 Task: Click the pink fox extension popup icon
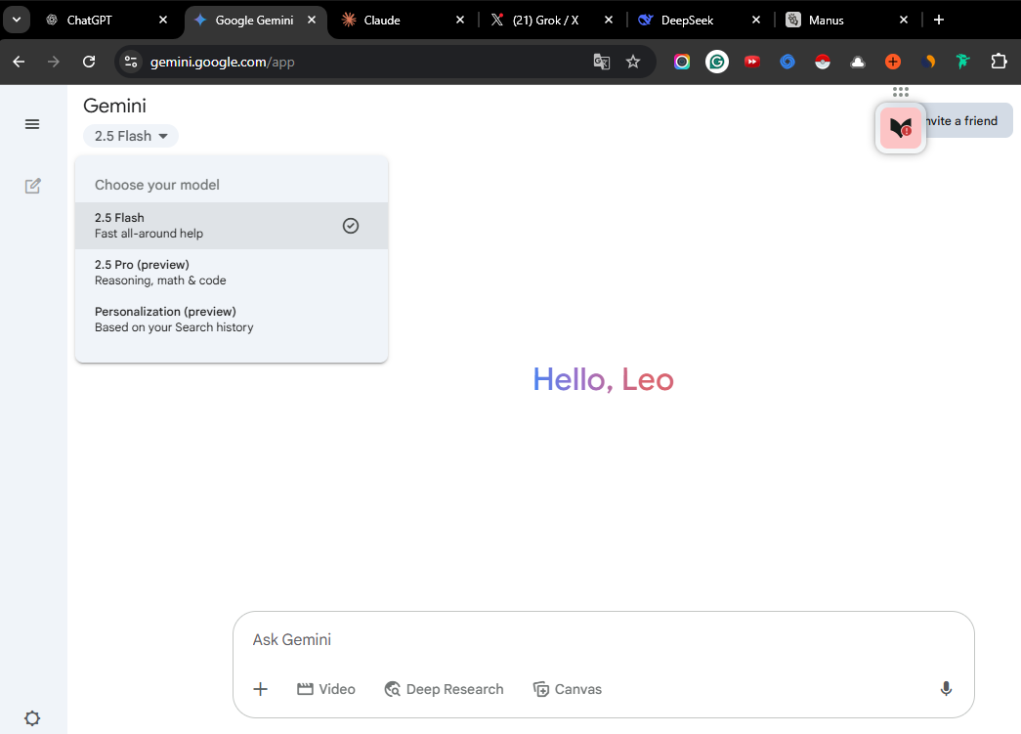click(x=901, y=128)
